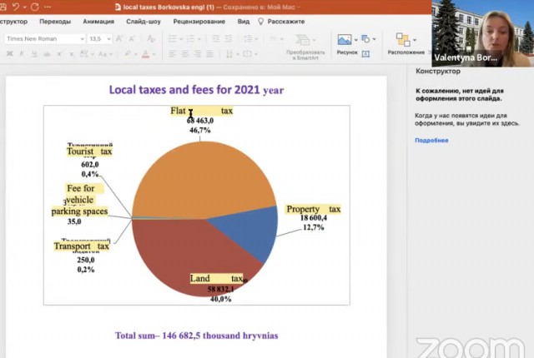Open the font color dropdown arrow
This screenshot has height=358, width=534.
click(154, 54)
